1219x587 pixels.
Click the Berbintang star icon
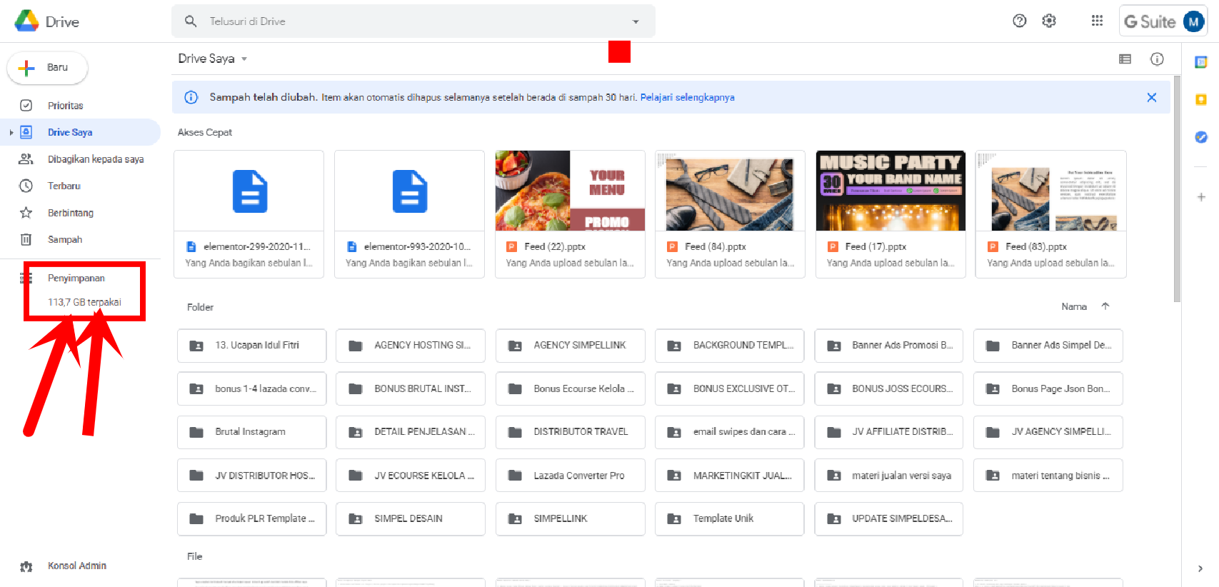coord(26,213)
